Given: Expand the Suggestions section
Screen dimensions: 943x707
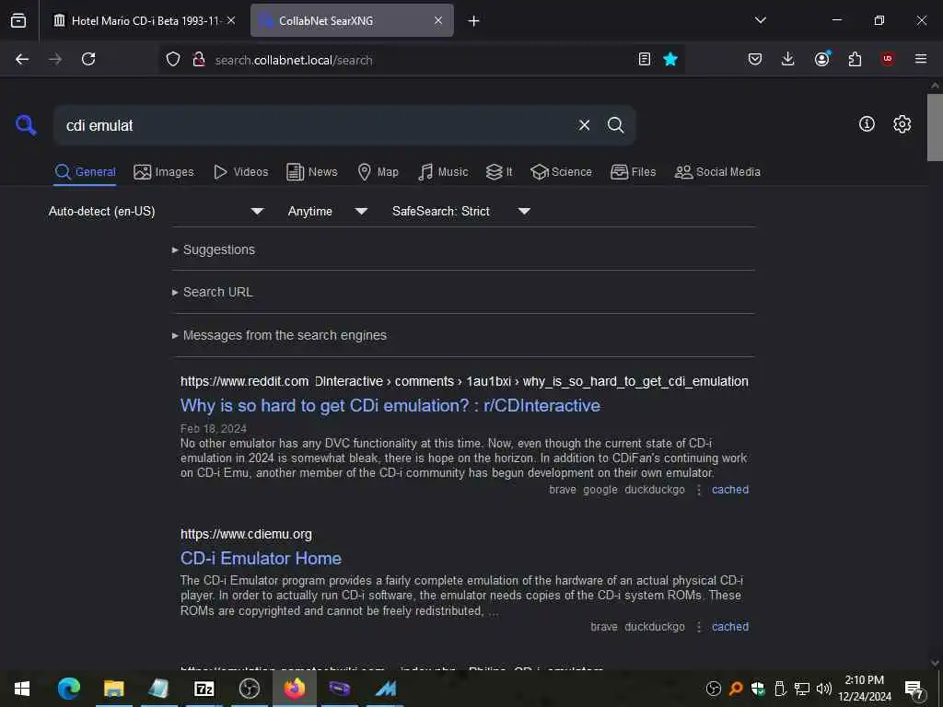Looking at the screenshot, I should [219, 249].
